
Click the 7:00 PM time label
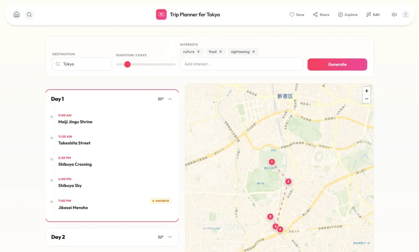pyautogui.click(x=65, y=201)
